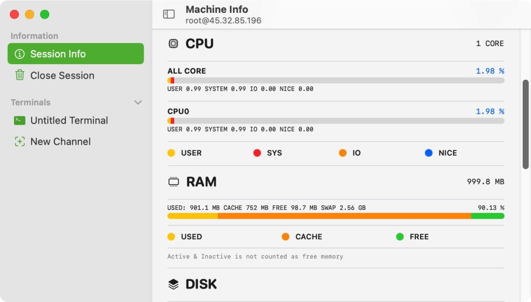Click the New Channel plus icon
The image size is (531, 302).
(x=20, y=142)
